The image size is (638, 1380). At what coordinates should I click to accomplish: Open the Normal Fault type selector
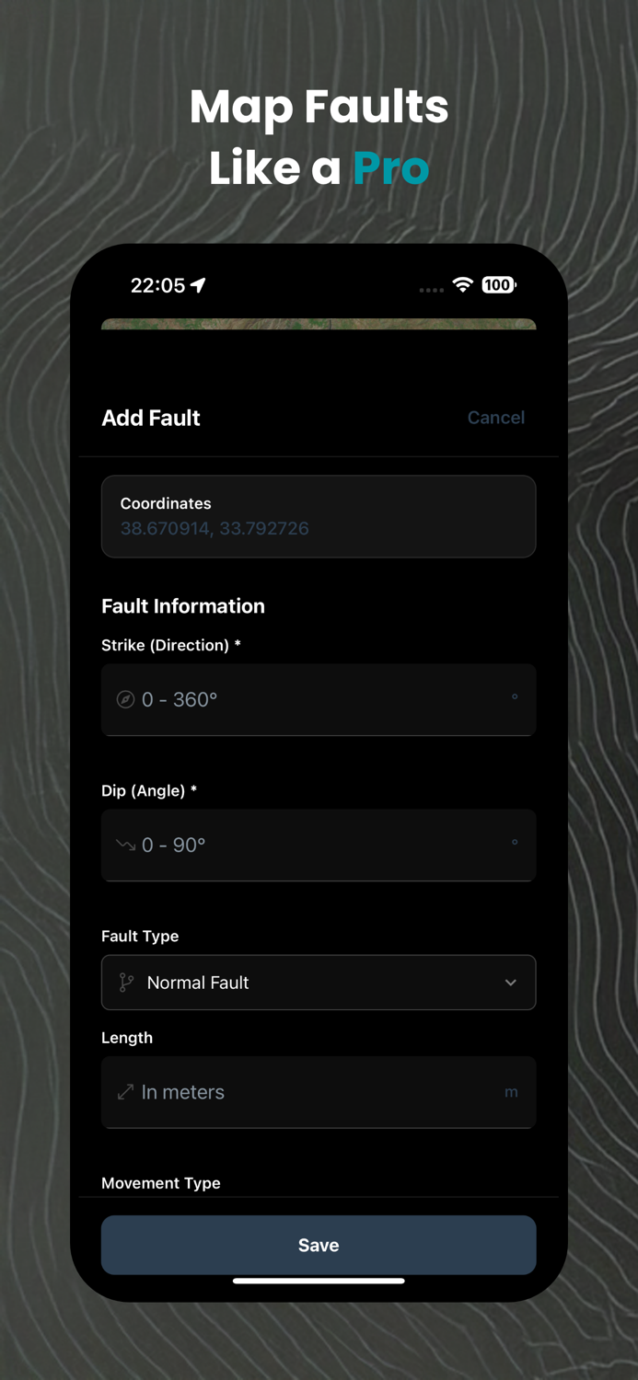tap(319, 983)
